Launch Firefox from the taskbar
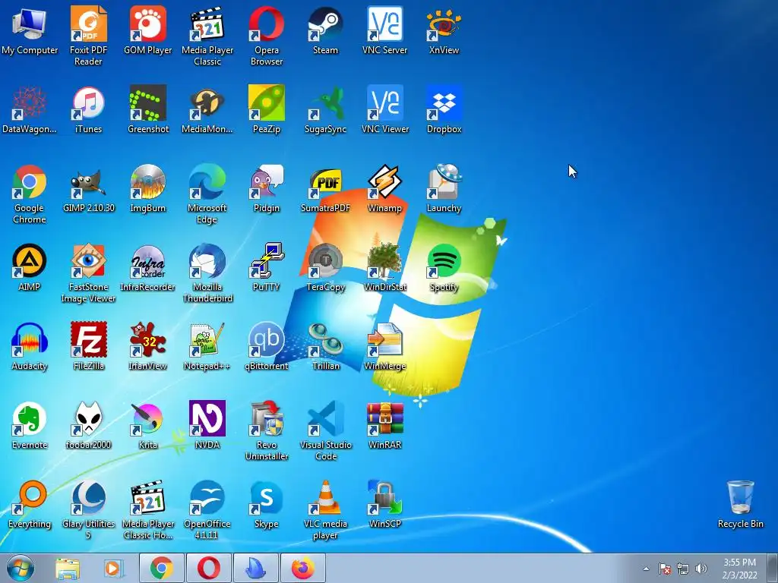This screenshot has height=583, width=778. (x=302, y=568)
